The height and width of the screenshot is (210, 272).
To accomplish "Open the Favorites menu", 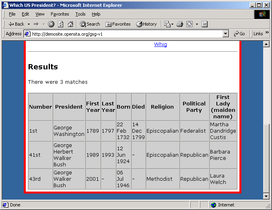I will coord(60,14).
